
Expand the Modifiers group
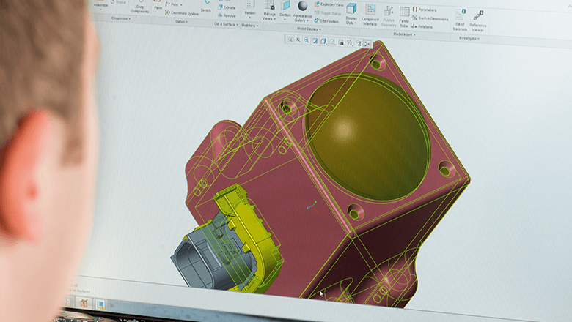coord(249,26)
